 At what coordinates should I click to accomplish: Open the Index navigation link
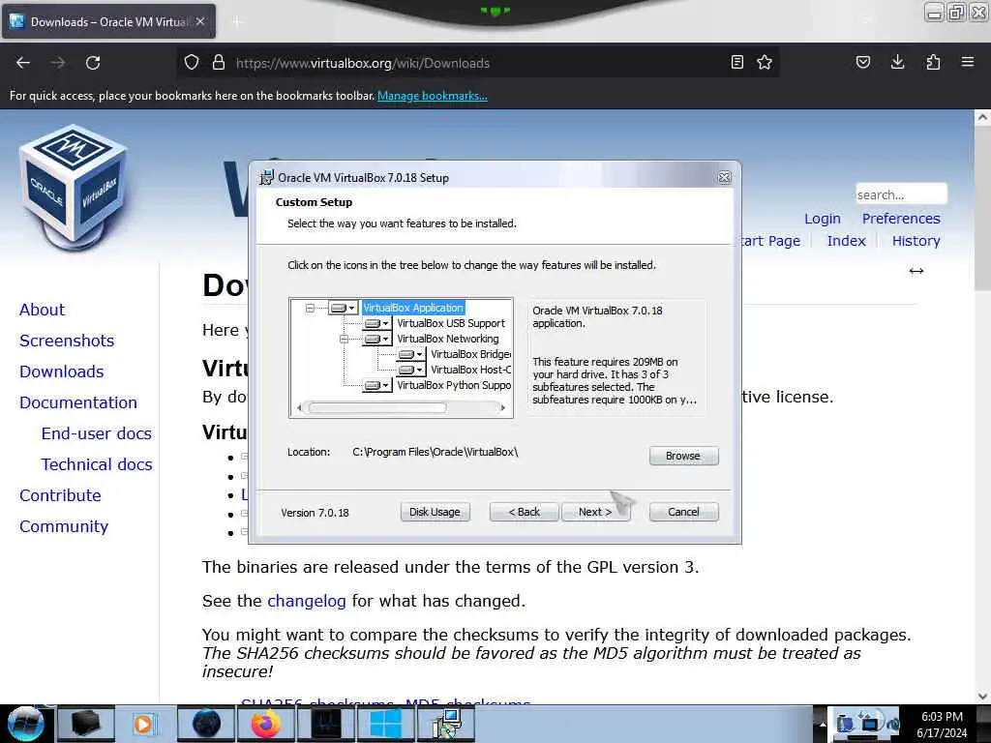tap(846, 241)
